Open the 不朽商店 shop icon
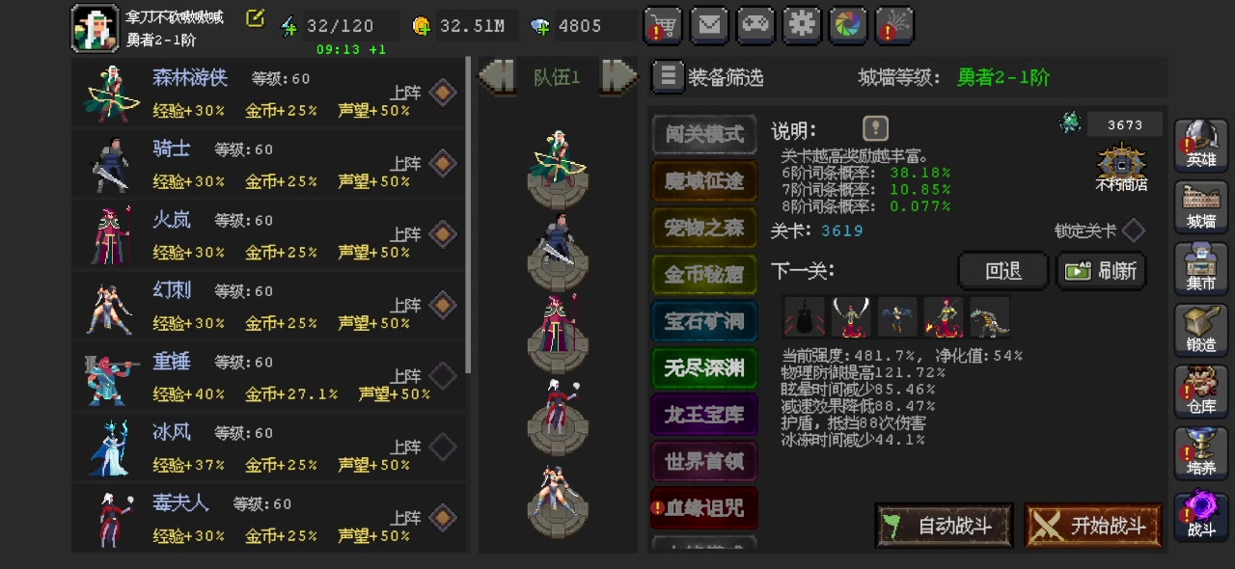This screenshot has height=569, width=1235. coord(1121,168)
